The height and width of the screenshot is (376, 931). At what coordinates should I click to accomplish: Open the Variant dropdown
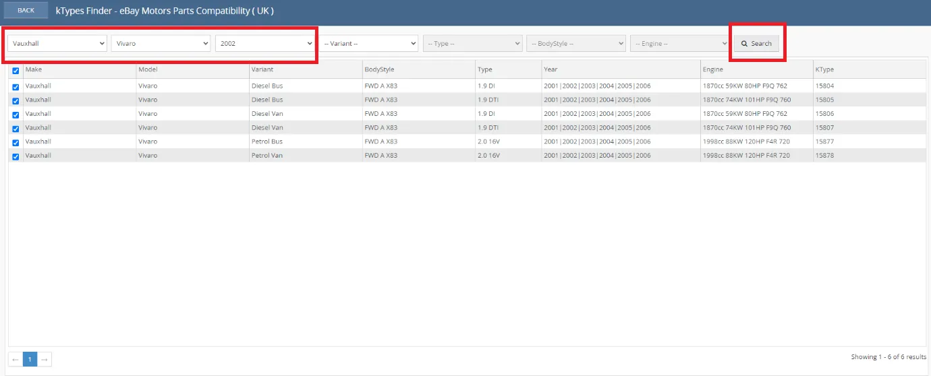(x=368, y=43)
